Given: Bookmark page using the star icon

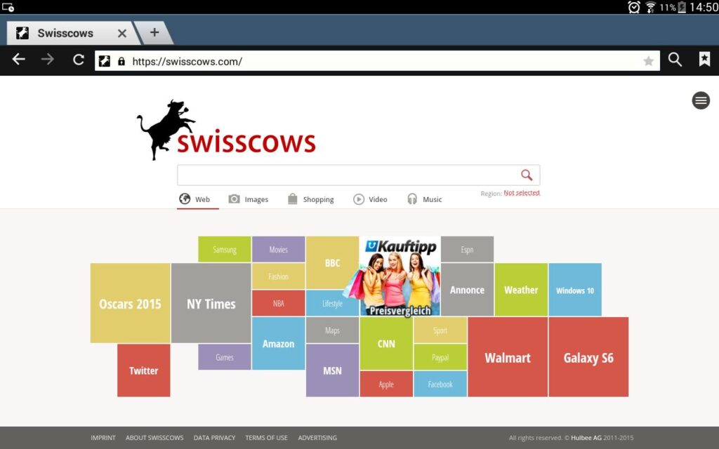Looking at the screenshot, I should (x=647, y=60).
